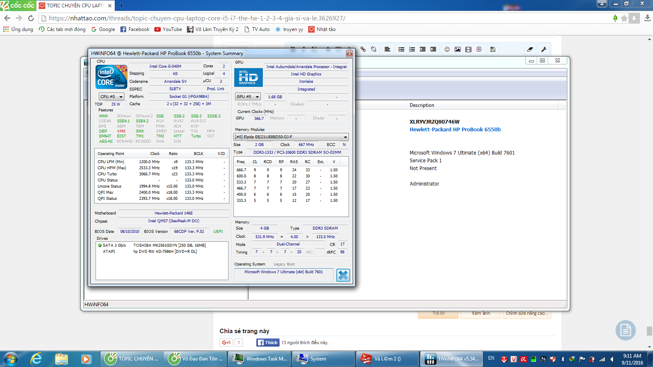Click the insert link icon in editor toolbar

click(363, 49)
